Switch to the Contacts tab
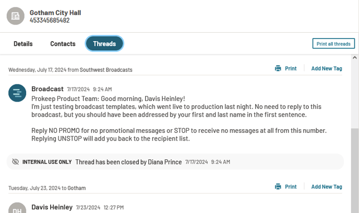 pos(63,44)
